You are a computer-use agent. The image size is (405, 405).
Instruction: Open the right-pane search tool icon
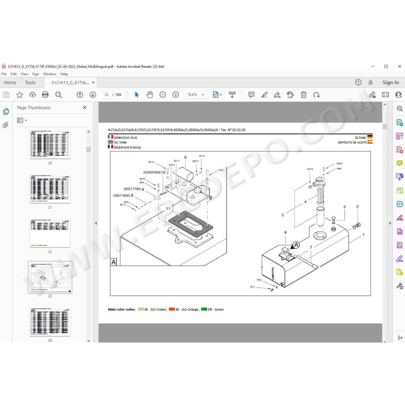(400, 109)
